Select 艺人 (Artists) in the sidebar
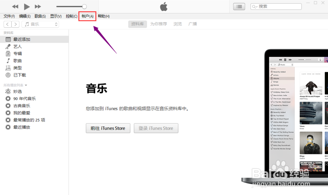This screenshot has height=195, width=328. click(x=17, y=46)
